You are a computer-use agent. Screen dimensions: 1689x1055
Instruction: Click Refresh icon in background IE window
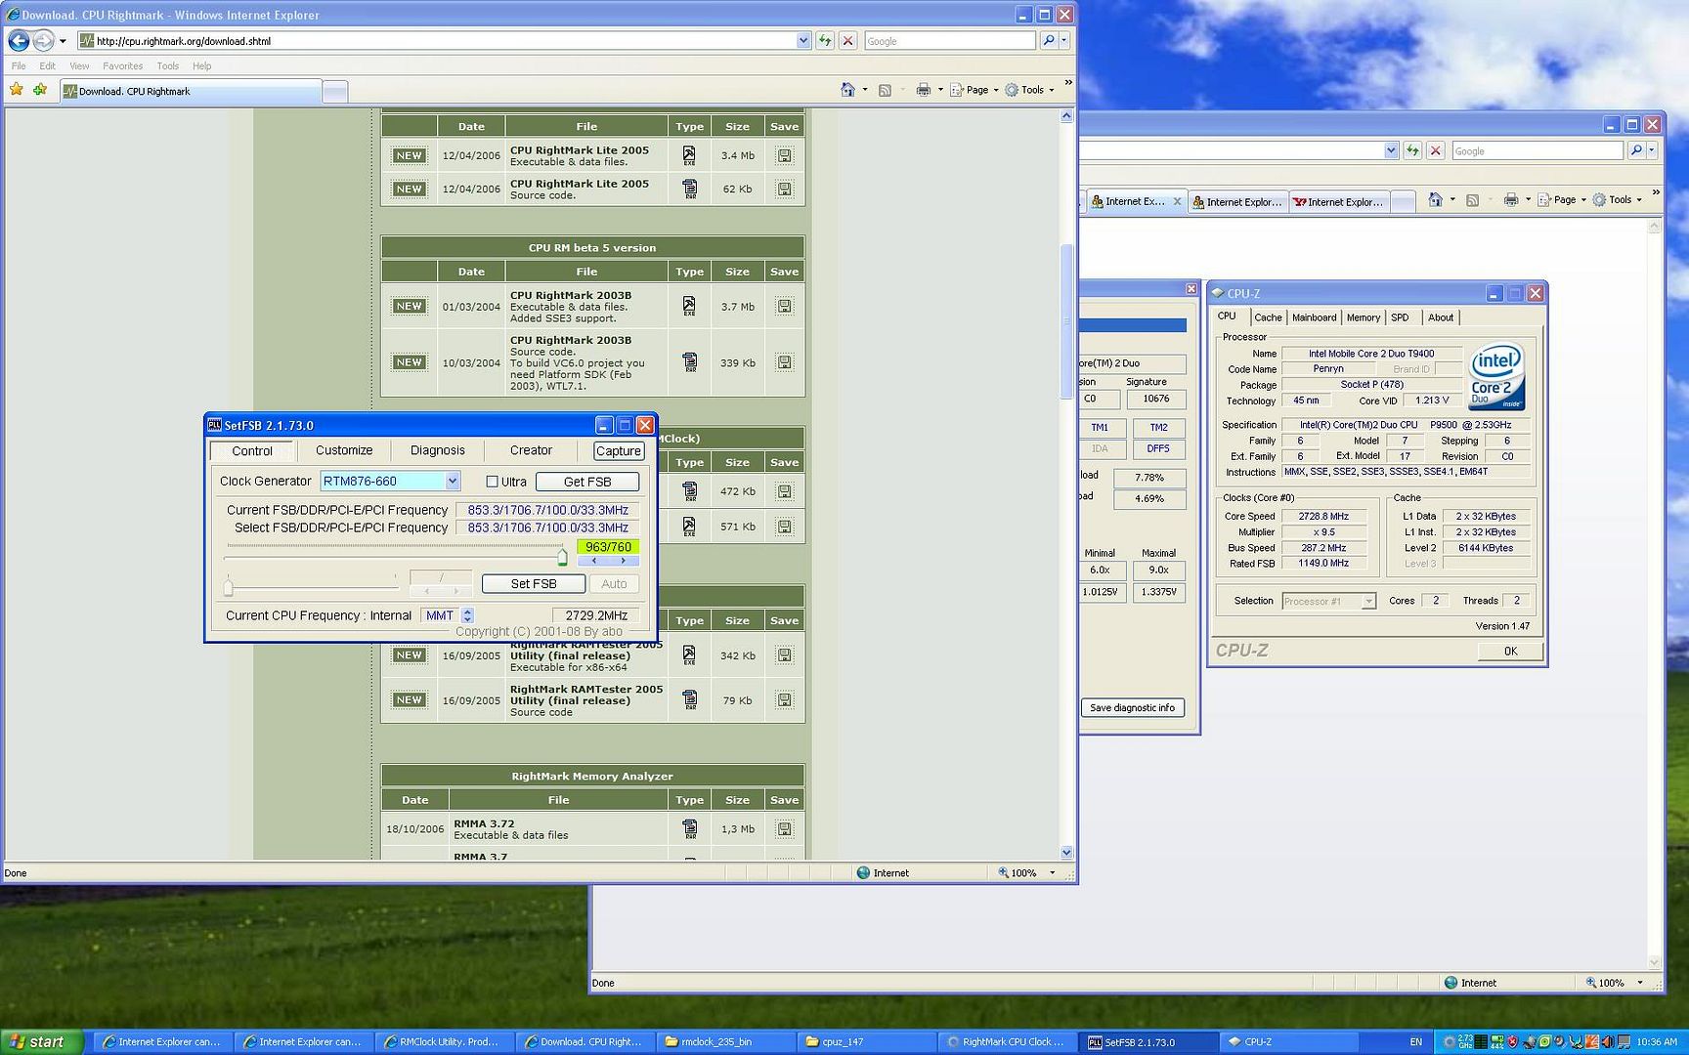point(1412,150)
